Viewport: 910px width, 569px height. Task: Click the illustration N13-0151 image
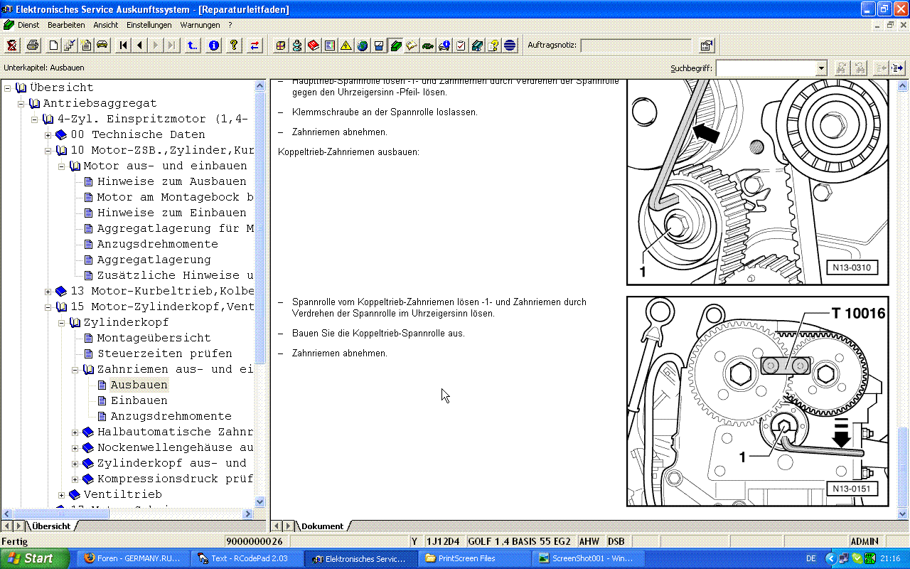click(758, 401)
